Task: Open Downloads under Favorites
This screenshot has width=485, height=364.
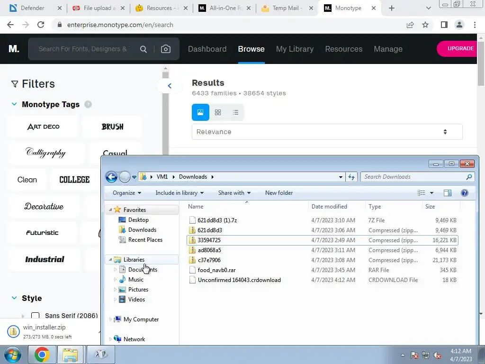Action: (142, 230)
